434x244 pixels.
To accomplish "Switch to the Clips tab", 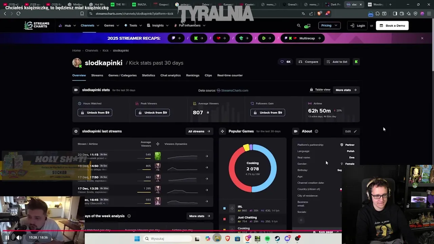I will point(208,75).
